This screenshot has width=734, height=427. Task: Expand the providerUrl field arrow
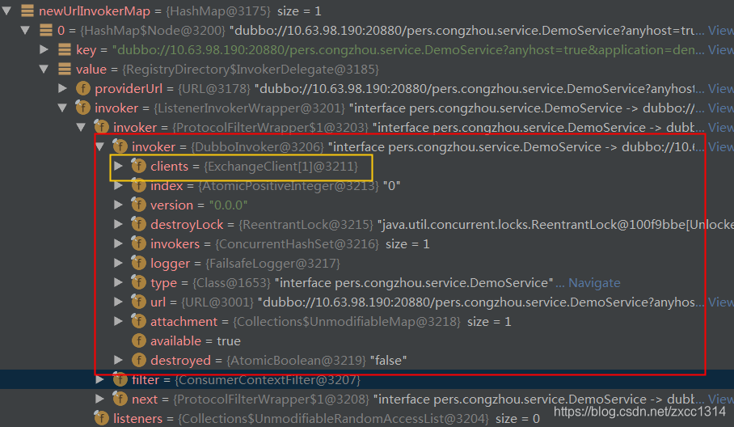click(x=63, y=88)
